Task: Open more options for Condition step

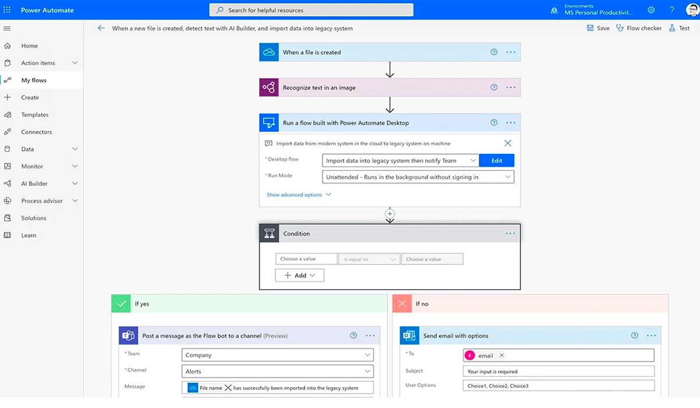Action: tap(511, 234)
